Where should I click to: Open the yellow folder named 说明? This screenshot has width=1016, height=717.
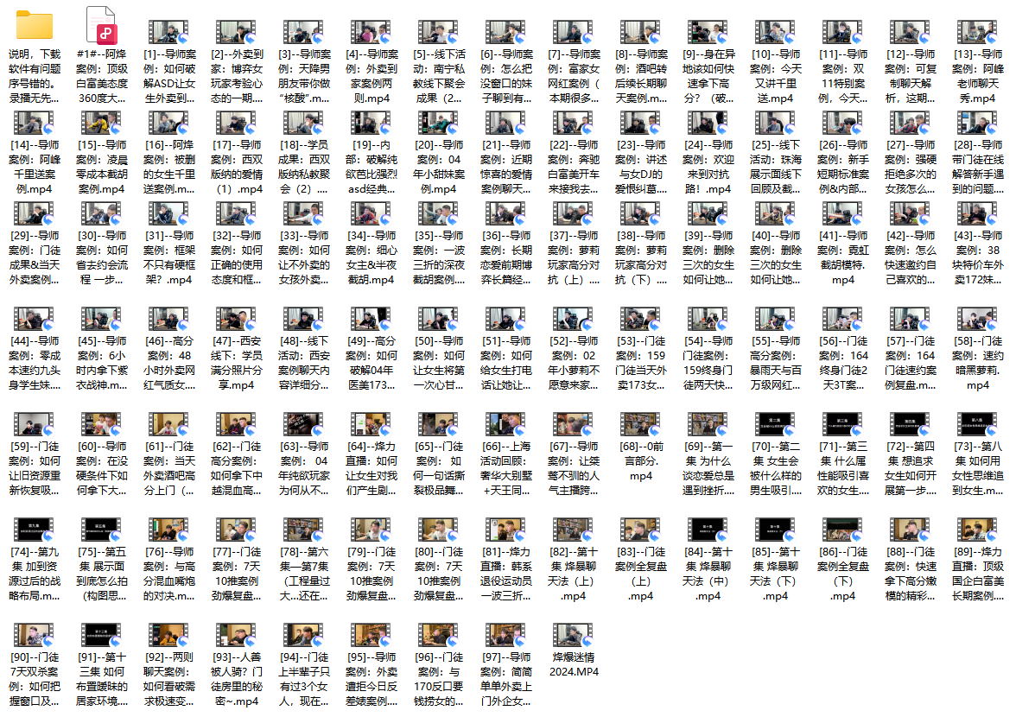coord(35,26)
